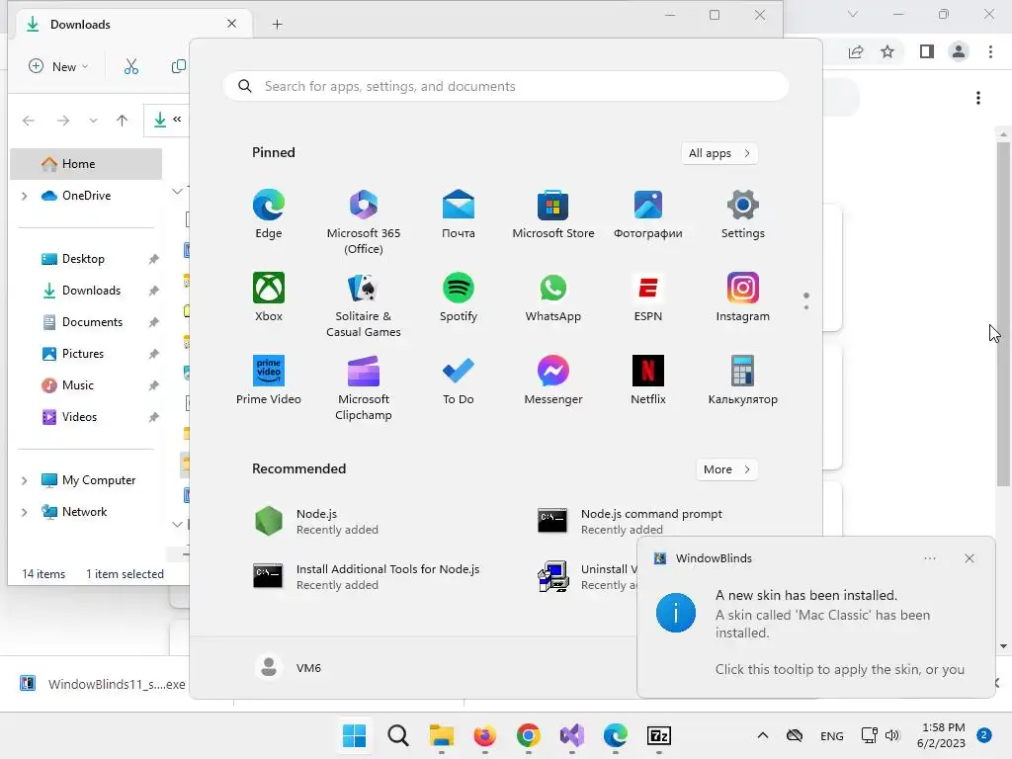Open the Documents quick access folder

[x=86, y=322]
